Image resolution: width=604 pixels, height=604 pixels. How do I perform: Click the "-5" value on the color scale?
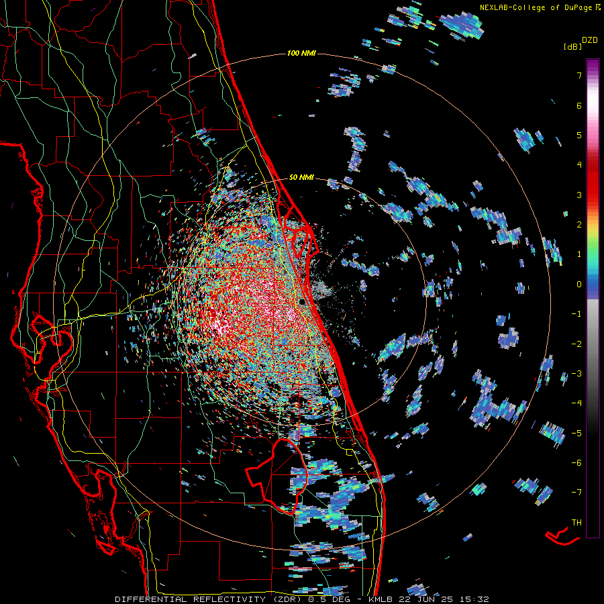(x=576, y=433)
